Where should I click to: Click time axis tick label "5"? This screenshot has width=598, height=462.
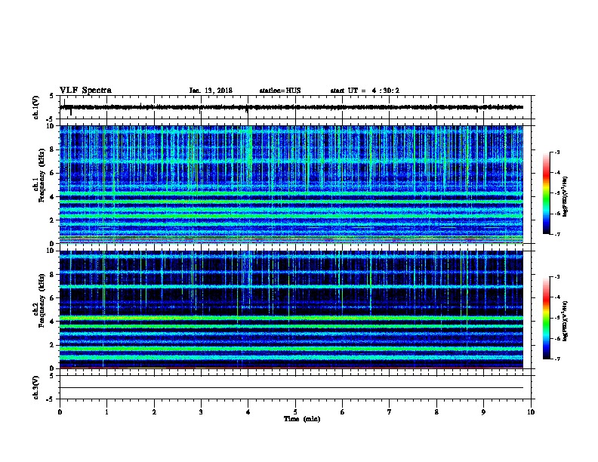(295, 411)
